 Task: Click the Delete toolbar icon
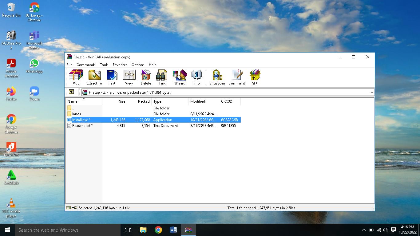pos(146,77)
